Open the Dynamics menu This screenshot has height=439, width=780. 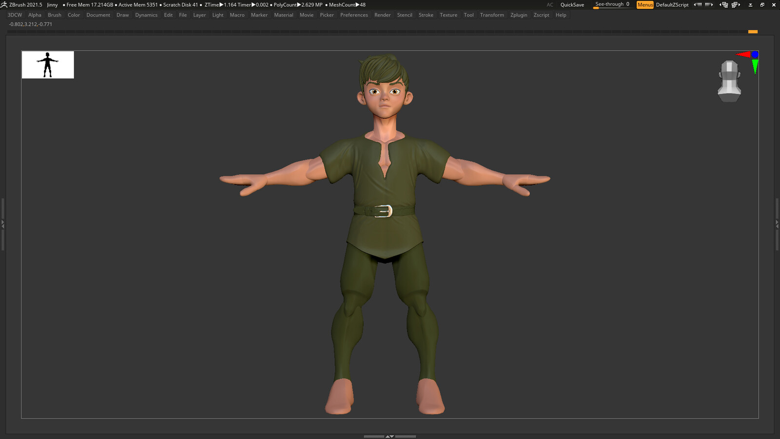coord(146,15)
